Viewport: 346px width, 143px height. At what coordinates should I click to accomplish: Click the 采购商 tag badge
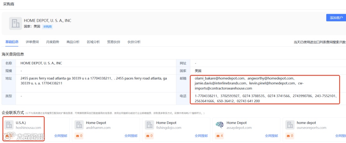(x=47, y=26)
